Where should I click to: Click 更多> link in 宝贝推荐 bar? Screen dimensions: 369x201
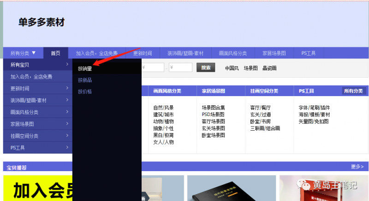tap(357, 167)
